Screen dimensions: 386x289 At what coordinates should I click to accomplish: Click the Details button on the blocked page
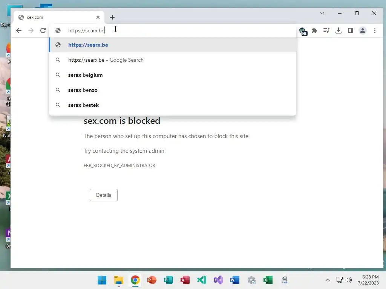[104, 195]
